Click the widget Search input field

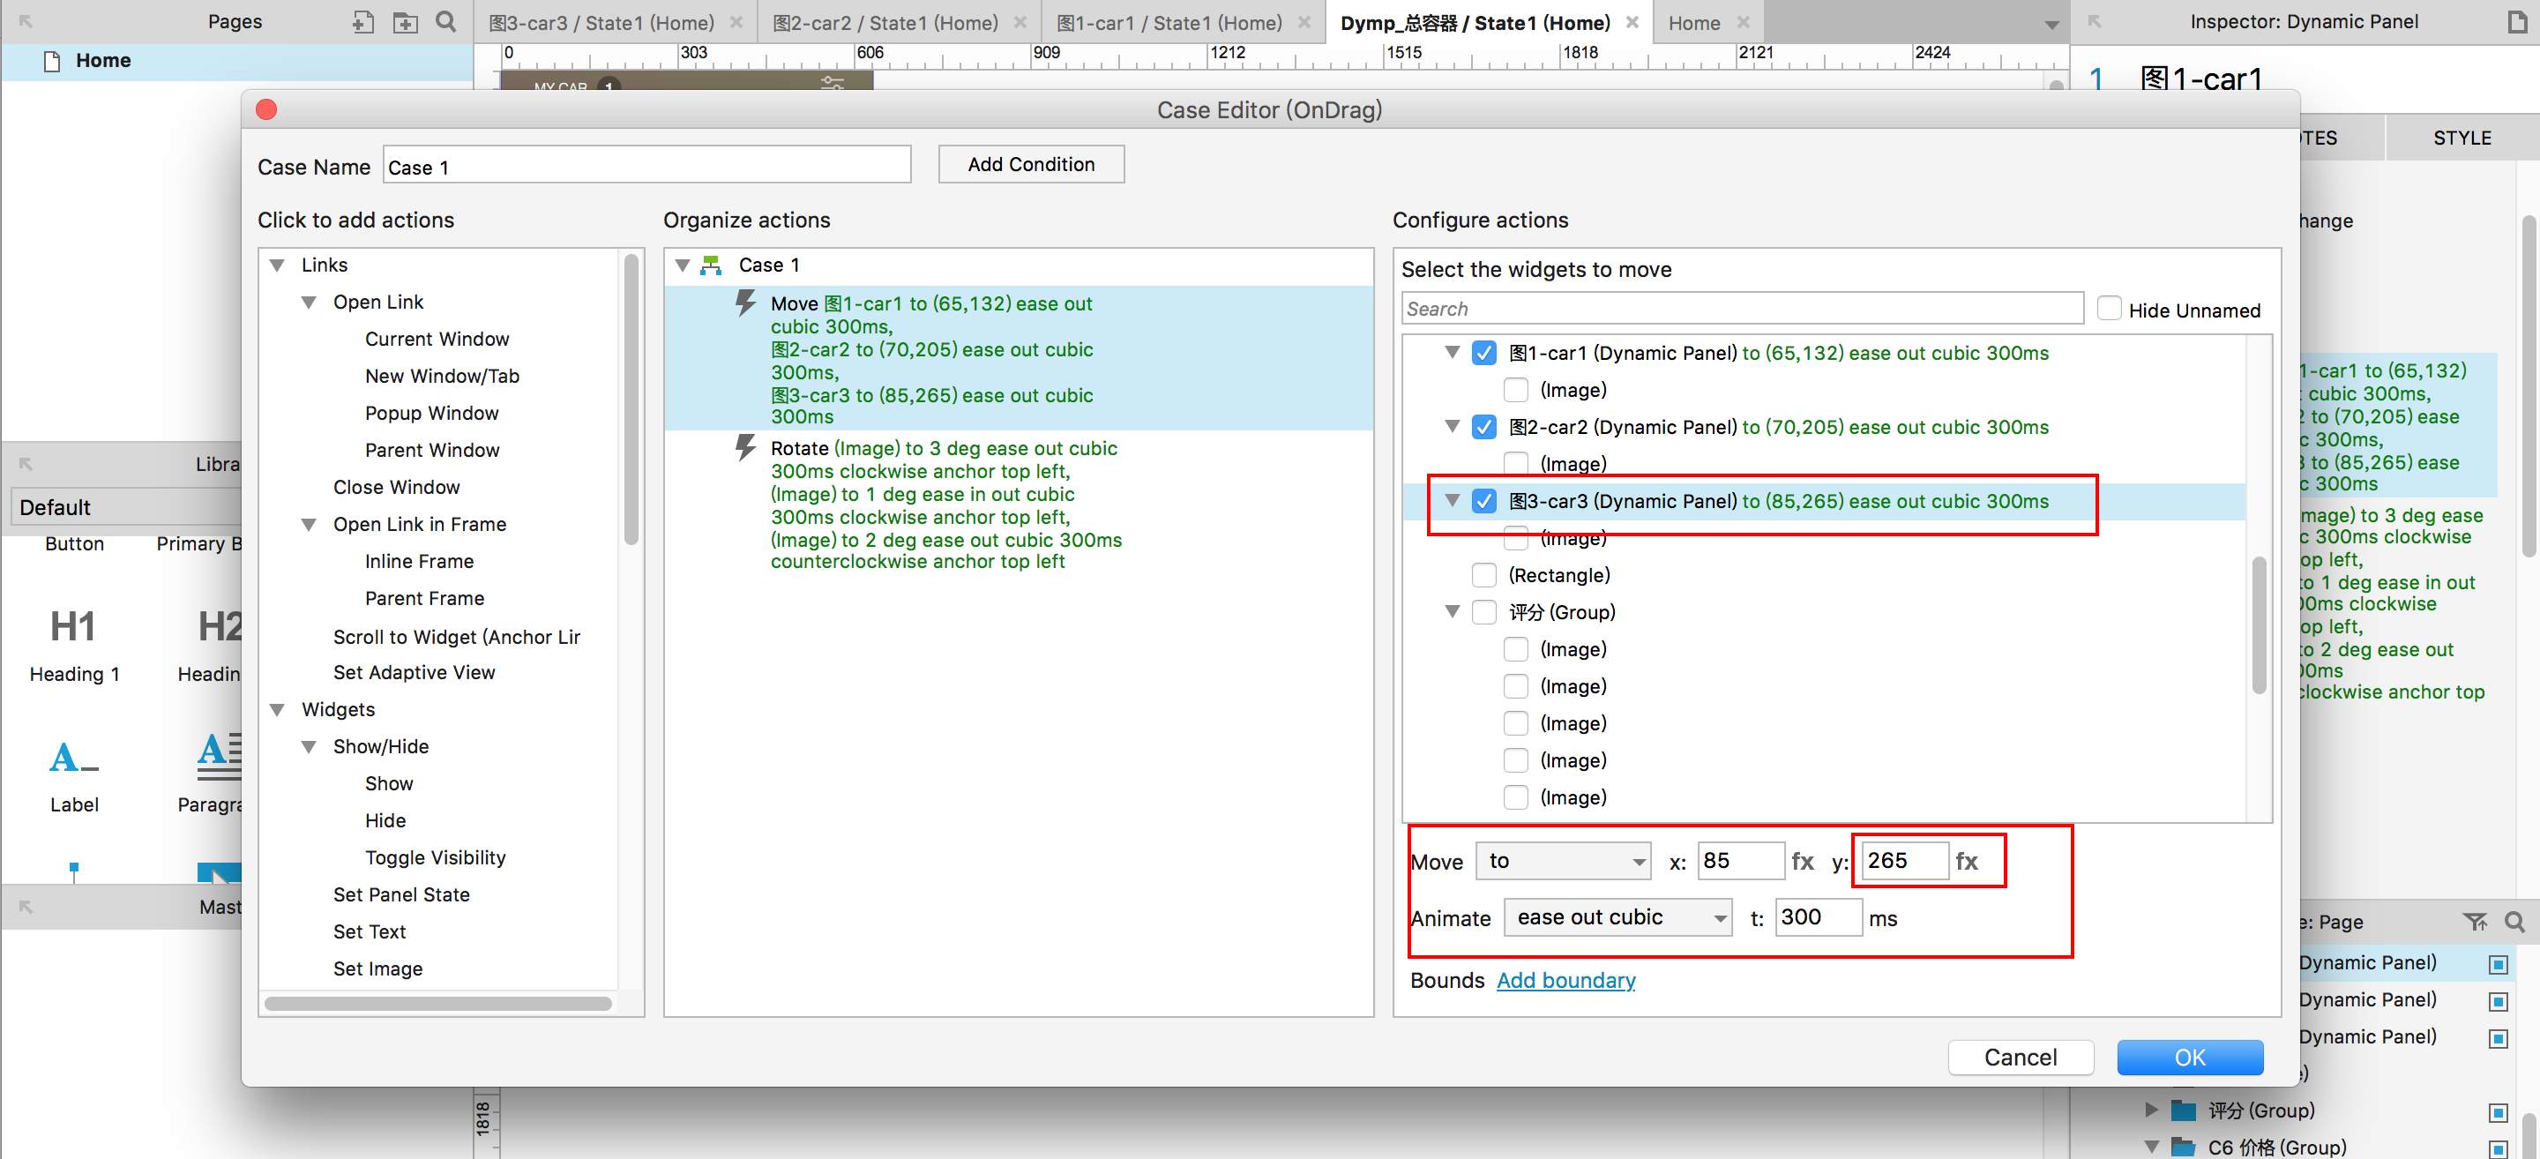coord(1741,310)
